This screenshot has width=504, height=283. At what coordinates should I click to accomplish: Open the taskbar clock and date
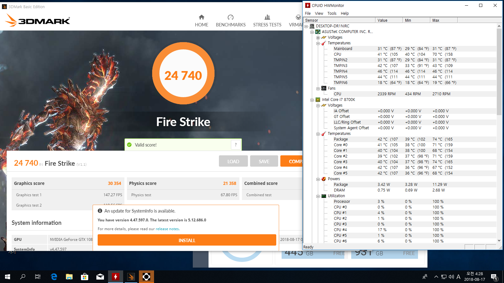tap(475, 276)
